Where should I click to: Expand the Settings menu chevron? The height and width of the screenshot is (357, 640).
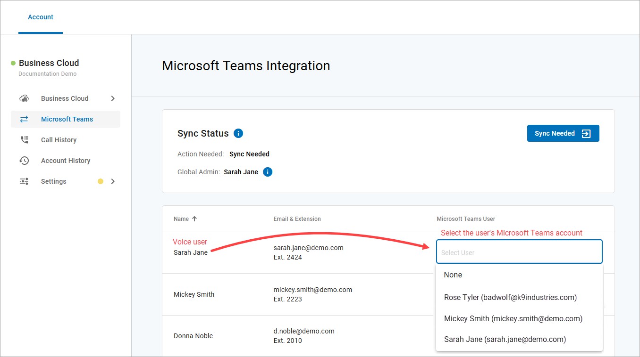pos(113,181)
